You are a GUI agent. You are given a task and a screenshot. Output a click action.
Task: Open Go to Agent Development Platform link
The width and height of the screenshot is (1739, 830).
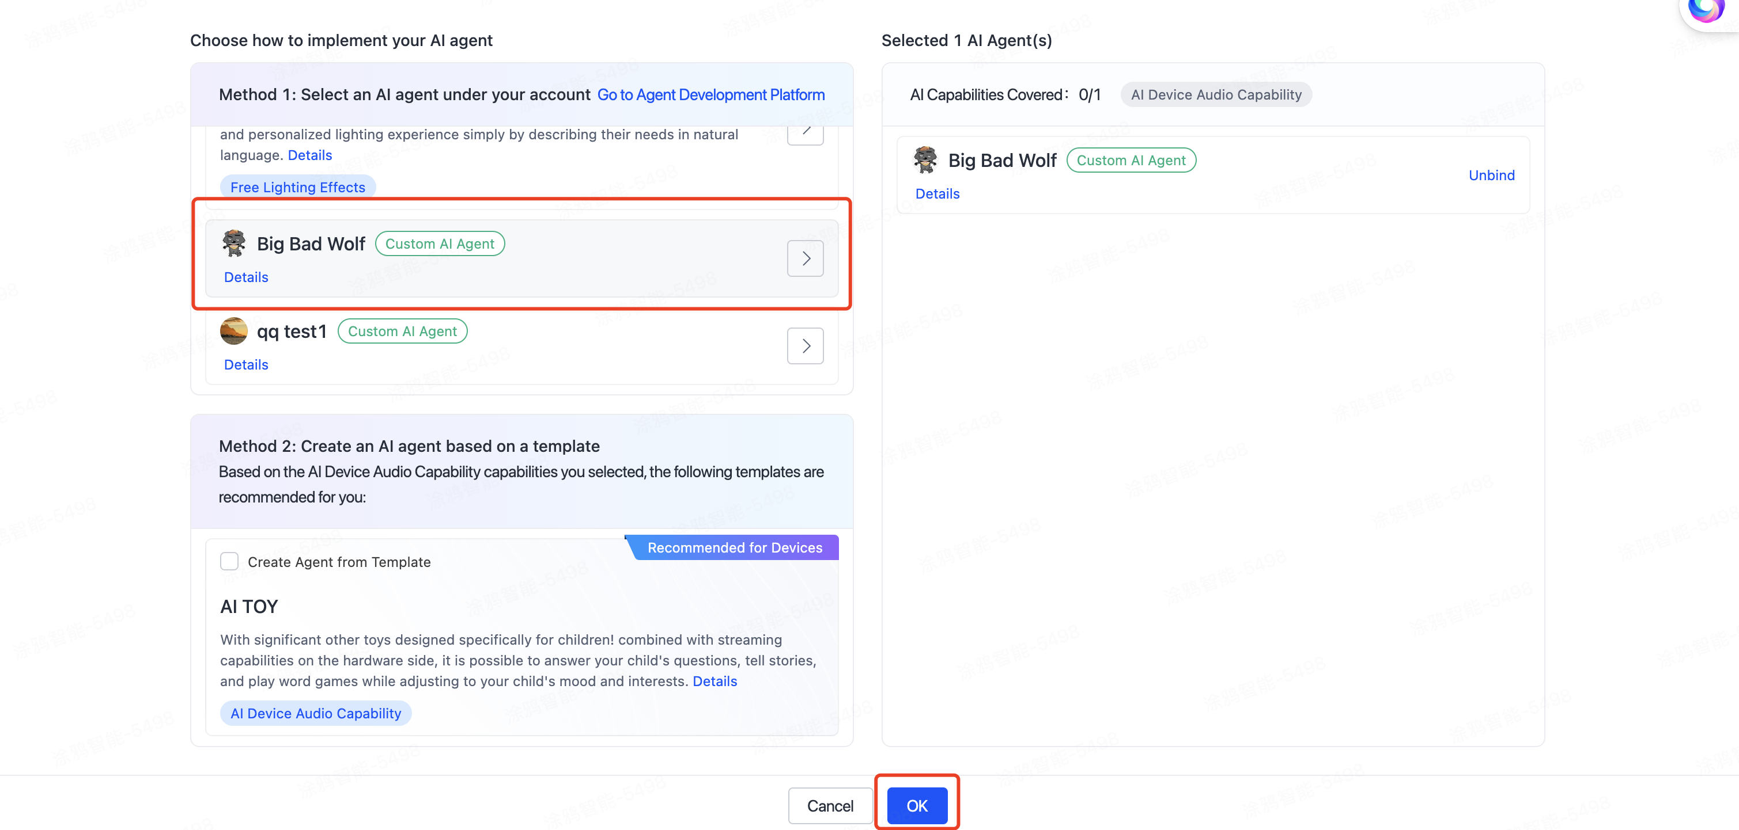(x=710, y=94)
